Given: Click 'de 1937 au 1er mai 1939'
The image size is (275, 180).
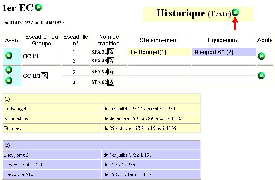Looking at the screenshot, I should pyautogui.click(x=128, y=174).
